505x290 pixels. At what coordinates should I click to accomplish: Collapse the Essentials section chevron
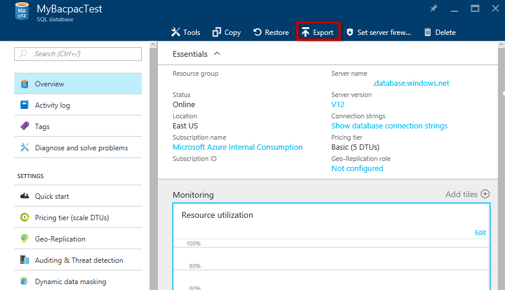pos(217,54)
